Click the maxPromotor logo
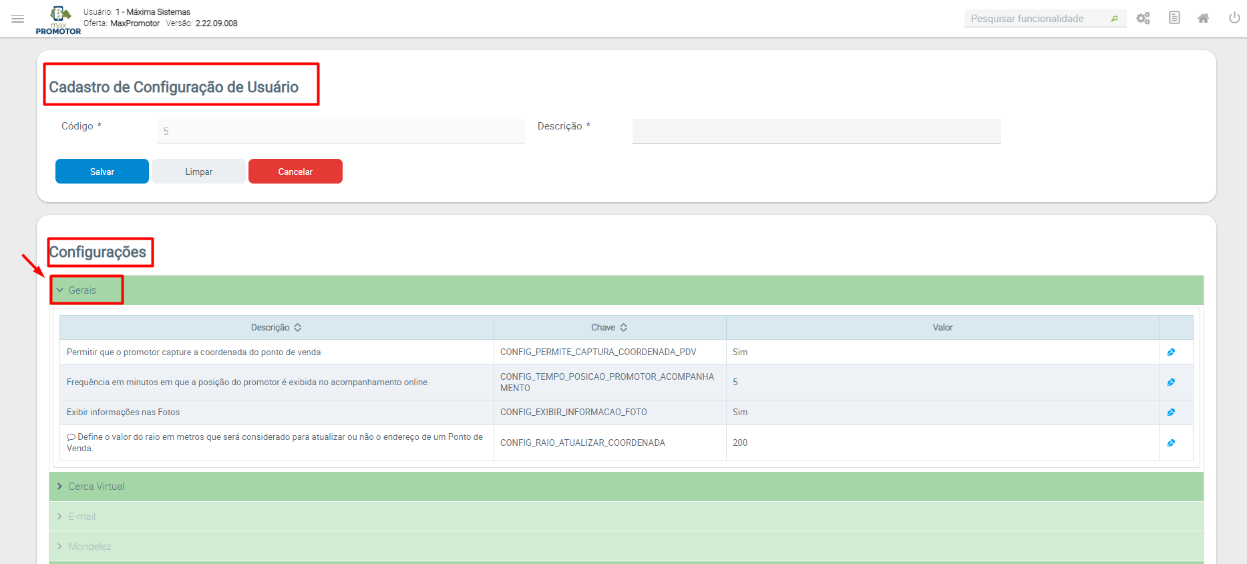The width and height of the screenshot is (1247, 564). [59, 20]
